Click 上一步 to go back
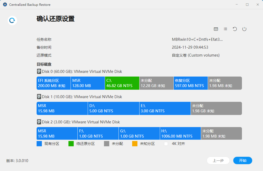Viewport: 263px width, 171px height. 218,160
